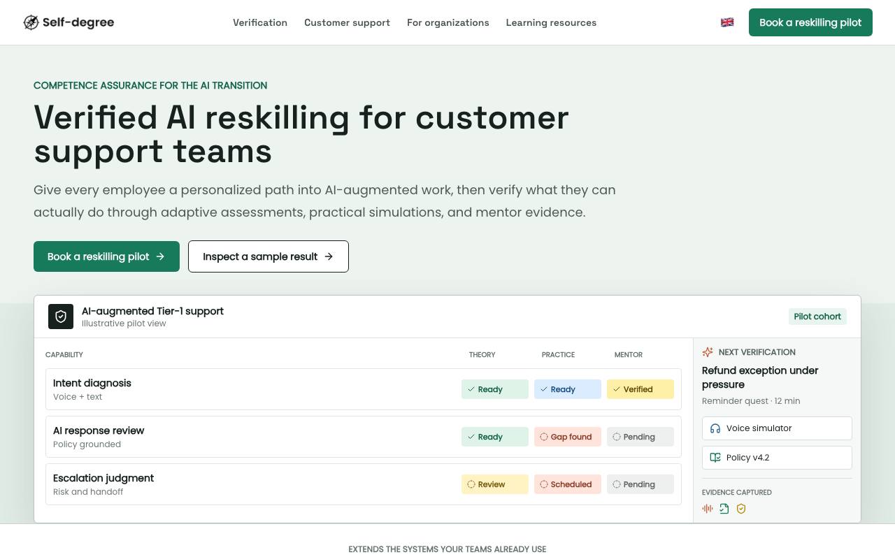Open the UK flag language selector
This screenshot has height=559, width=895.
(727, 22)
